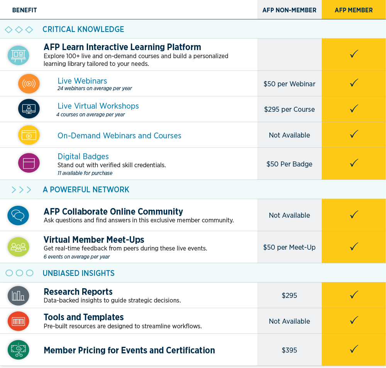This screenshot has width=386, height=368.
Task: Open the Live Virtual Workshops link
Action: click(x=98, y=106)
